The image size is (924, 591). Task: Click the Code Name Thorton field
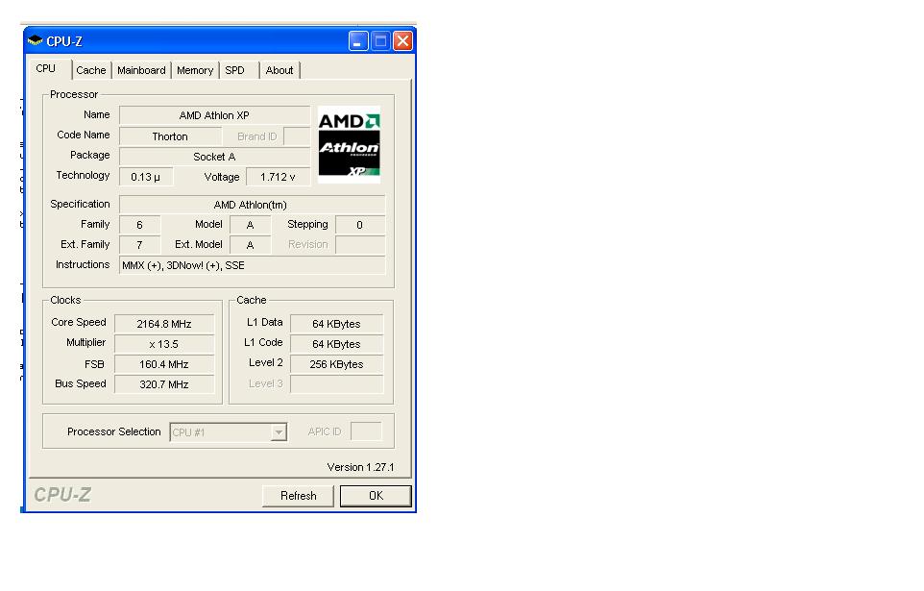tap(170, 136)
